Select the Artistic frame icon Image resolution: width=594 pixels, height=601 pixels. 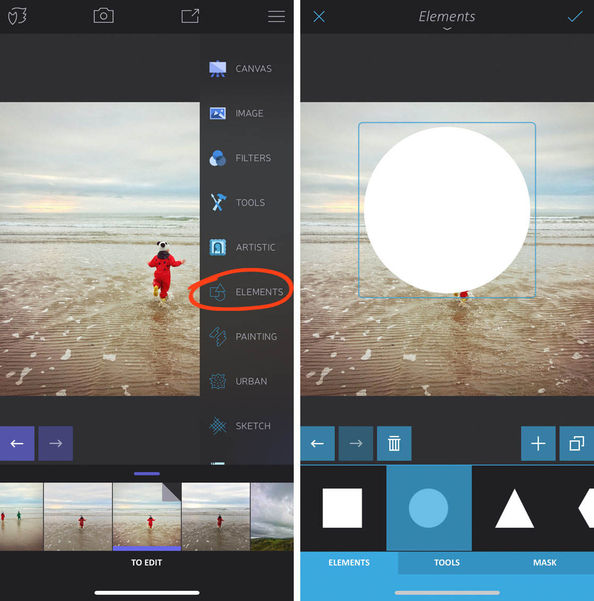(x=217, y=247)
